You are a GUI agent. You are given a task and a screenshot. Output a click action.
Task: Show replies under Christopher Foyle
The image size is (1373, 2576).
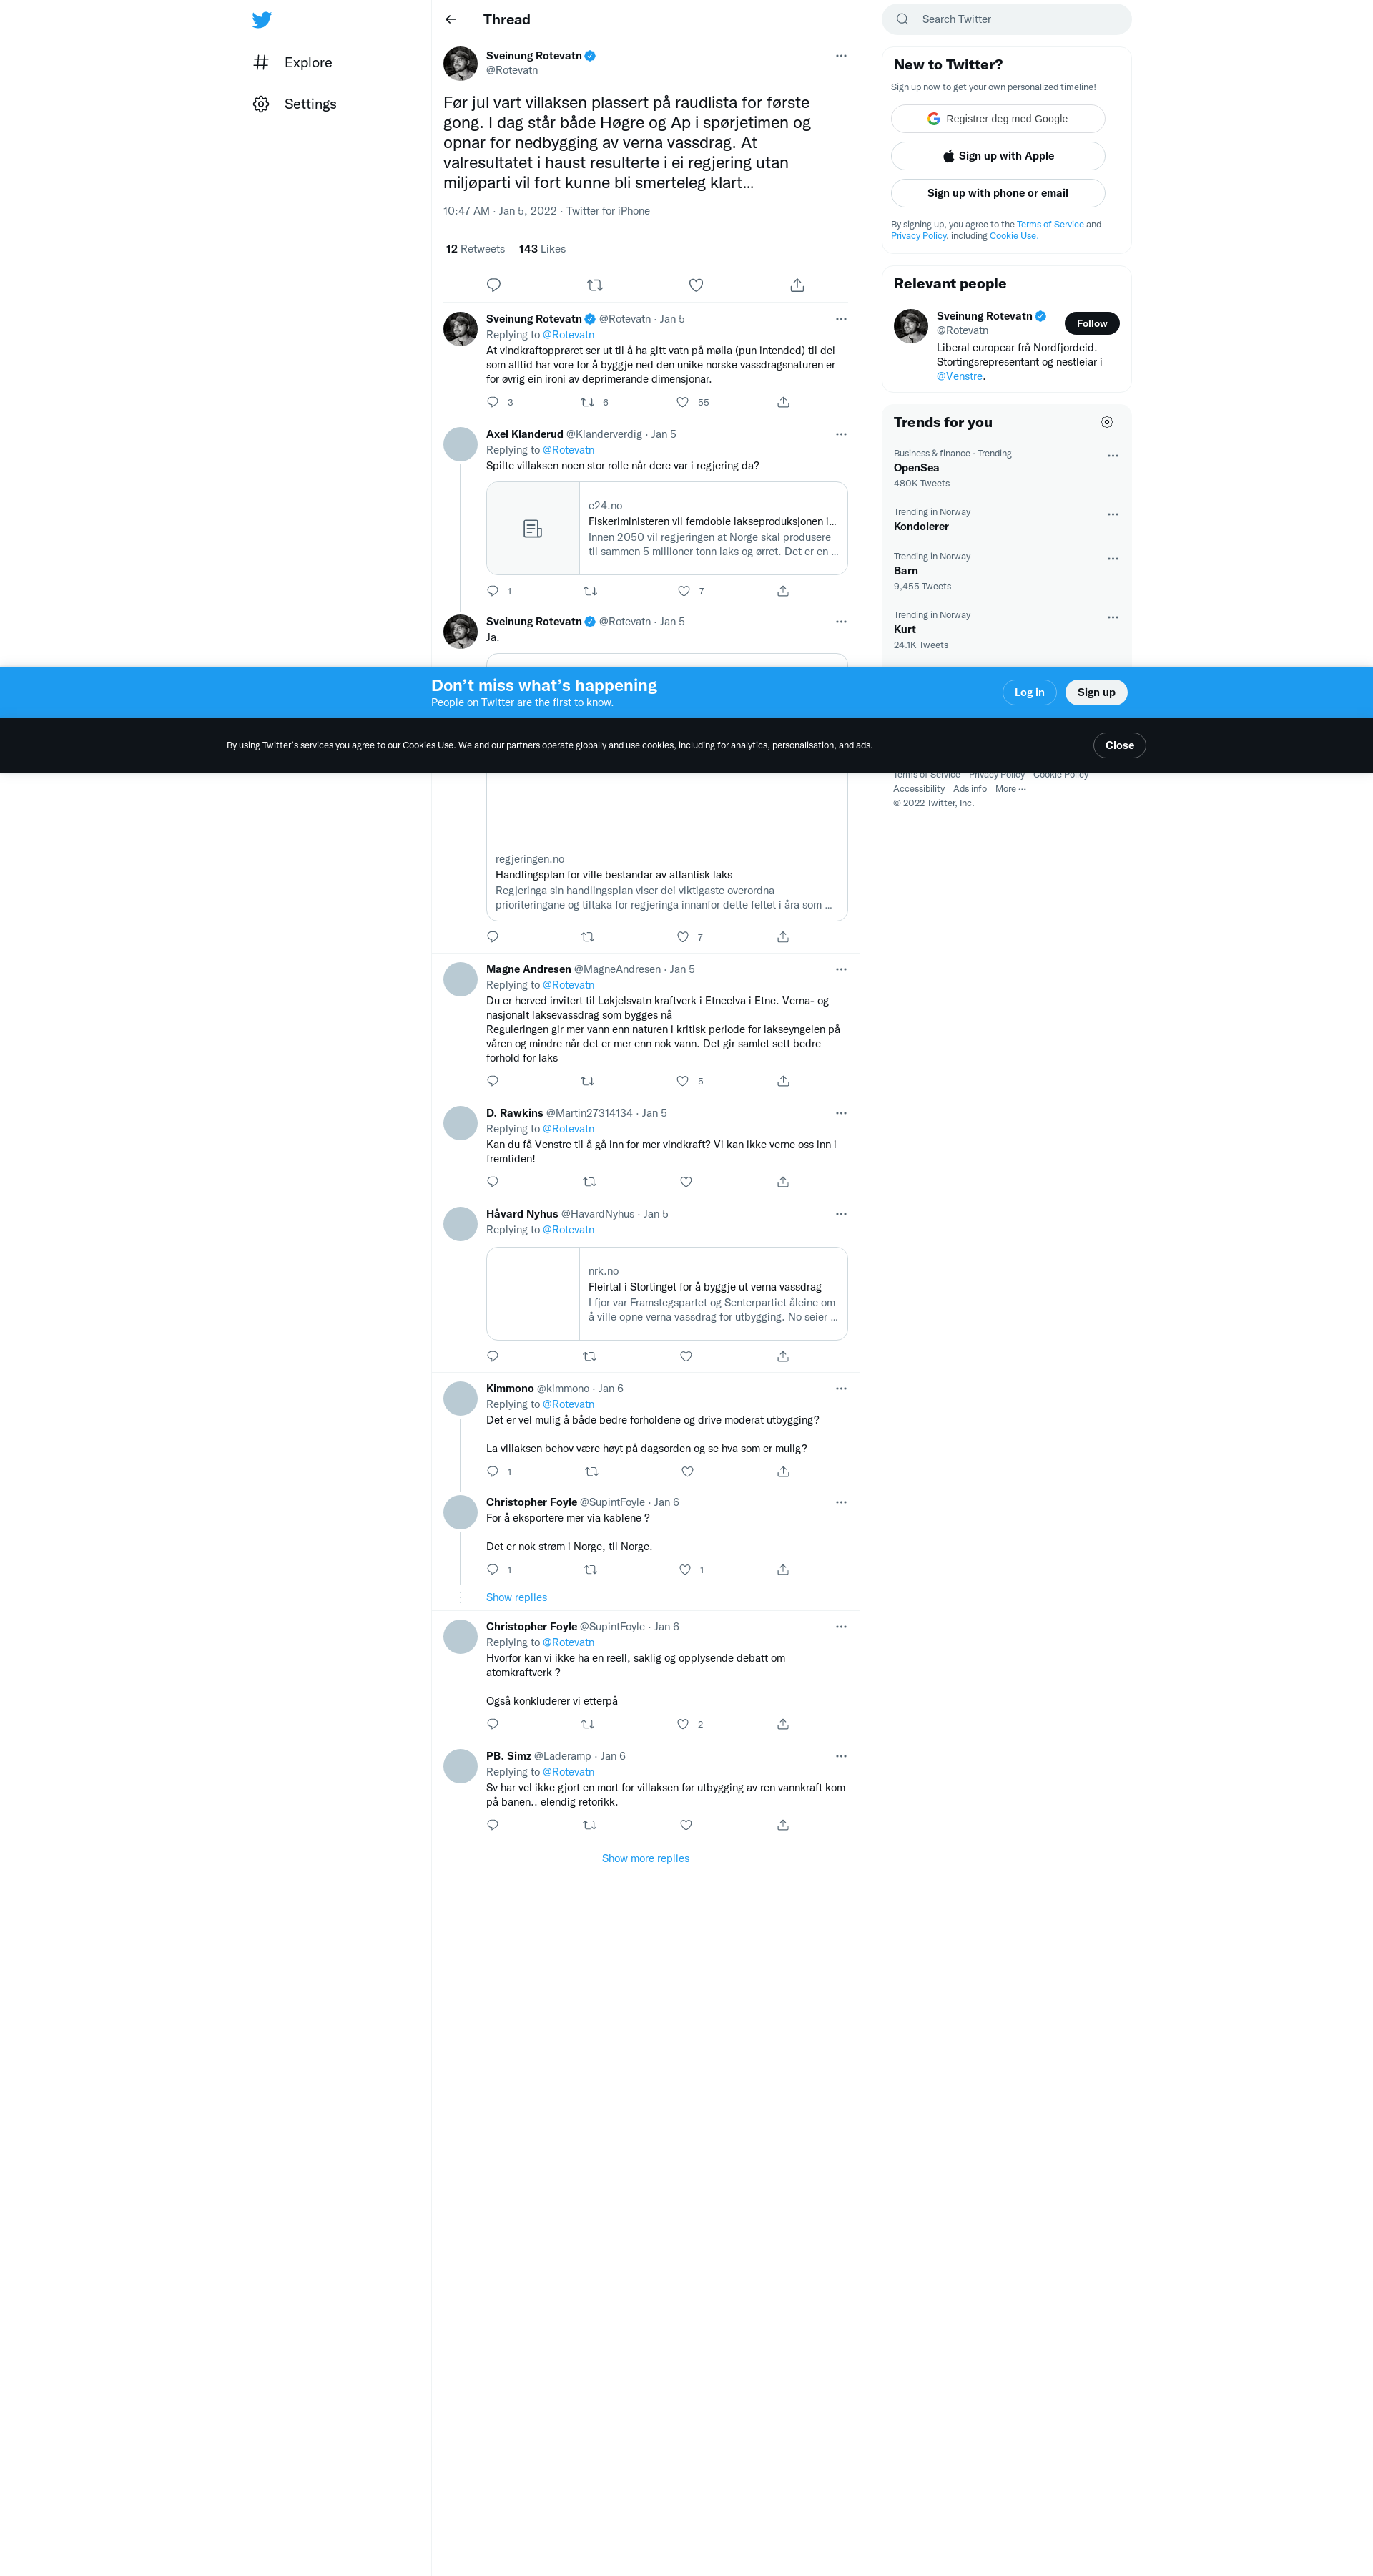point(516,1598)
